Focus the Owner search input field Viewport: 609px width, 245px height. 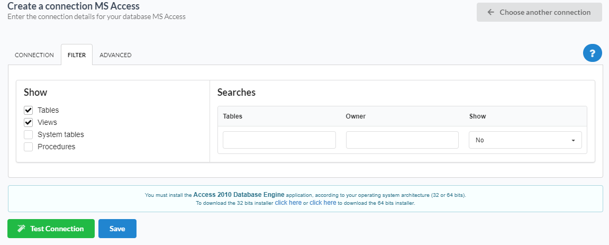pyautogui.click(x=402, y=140)
